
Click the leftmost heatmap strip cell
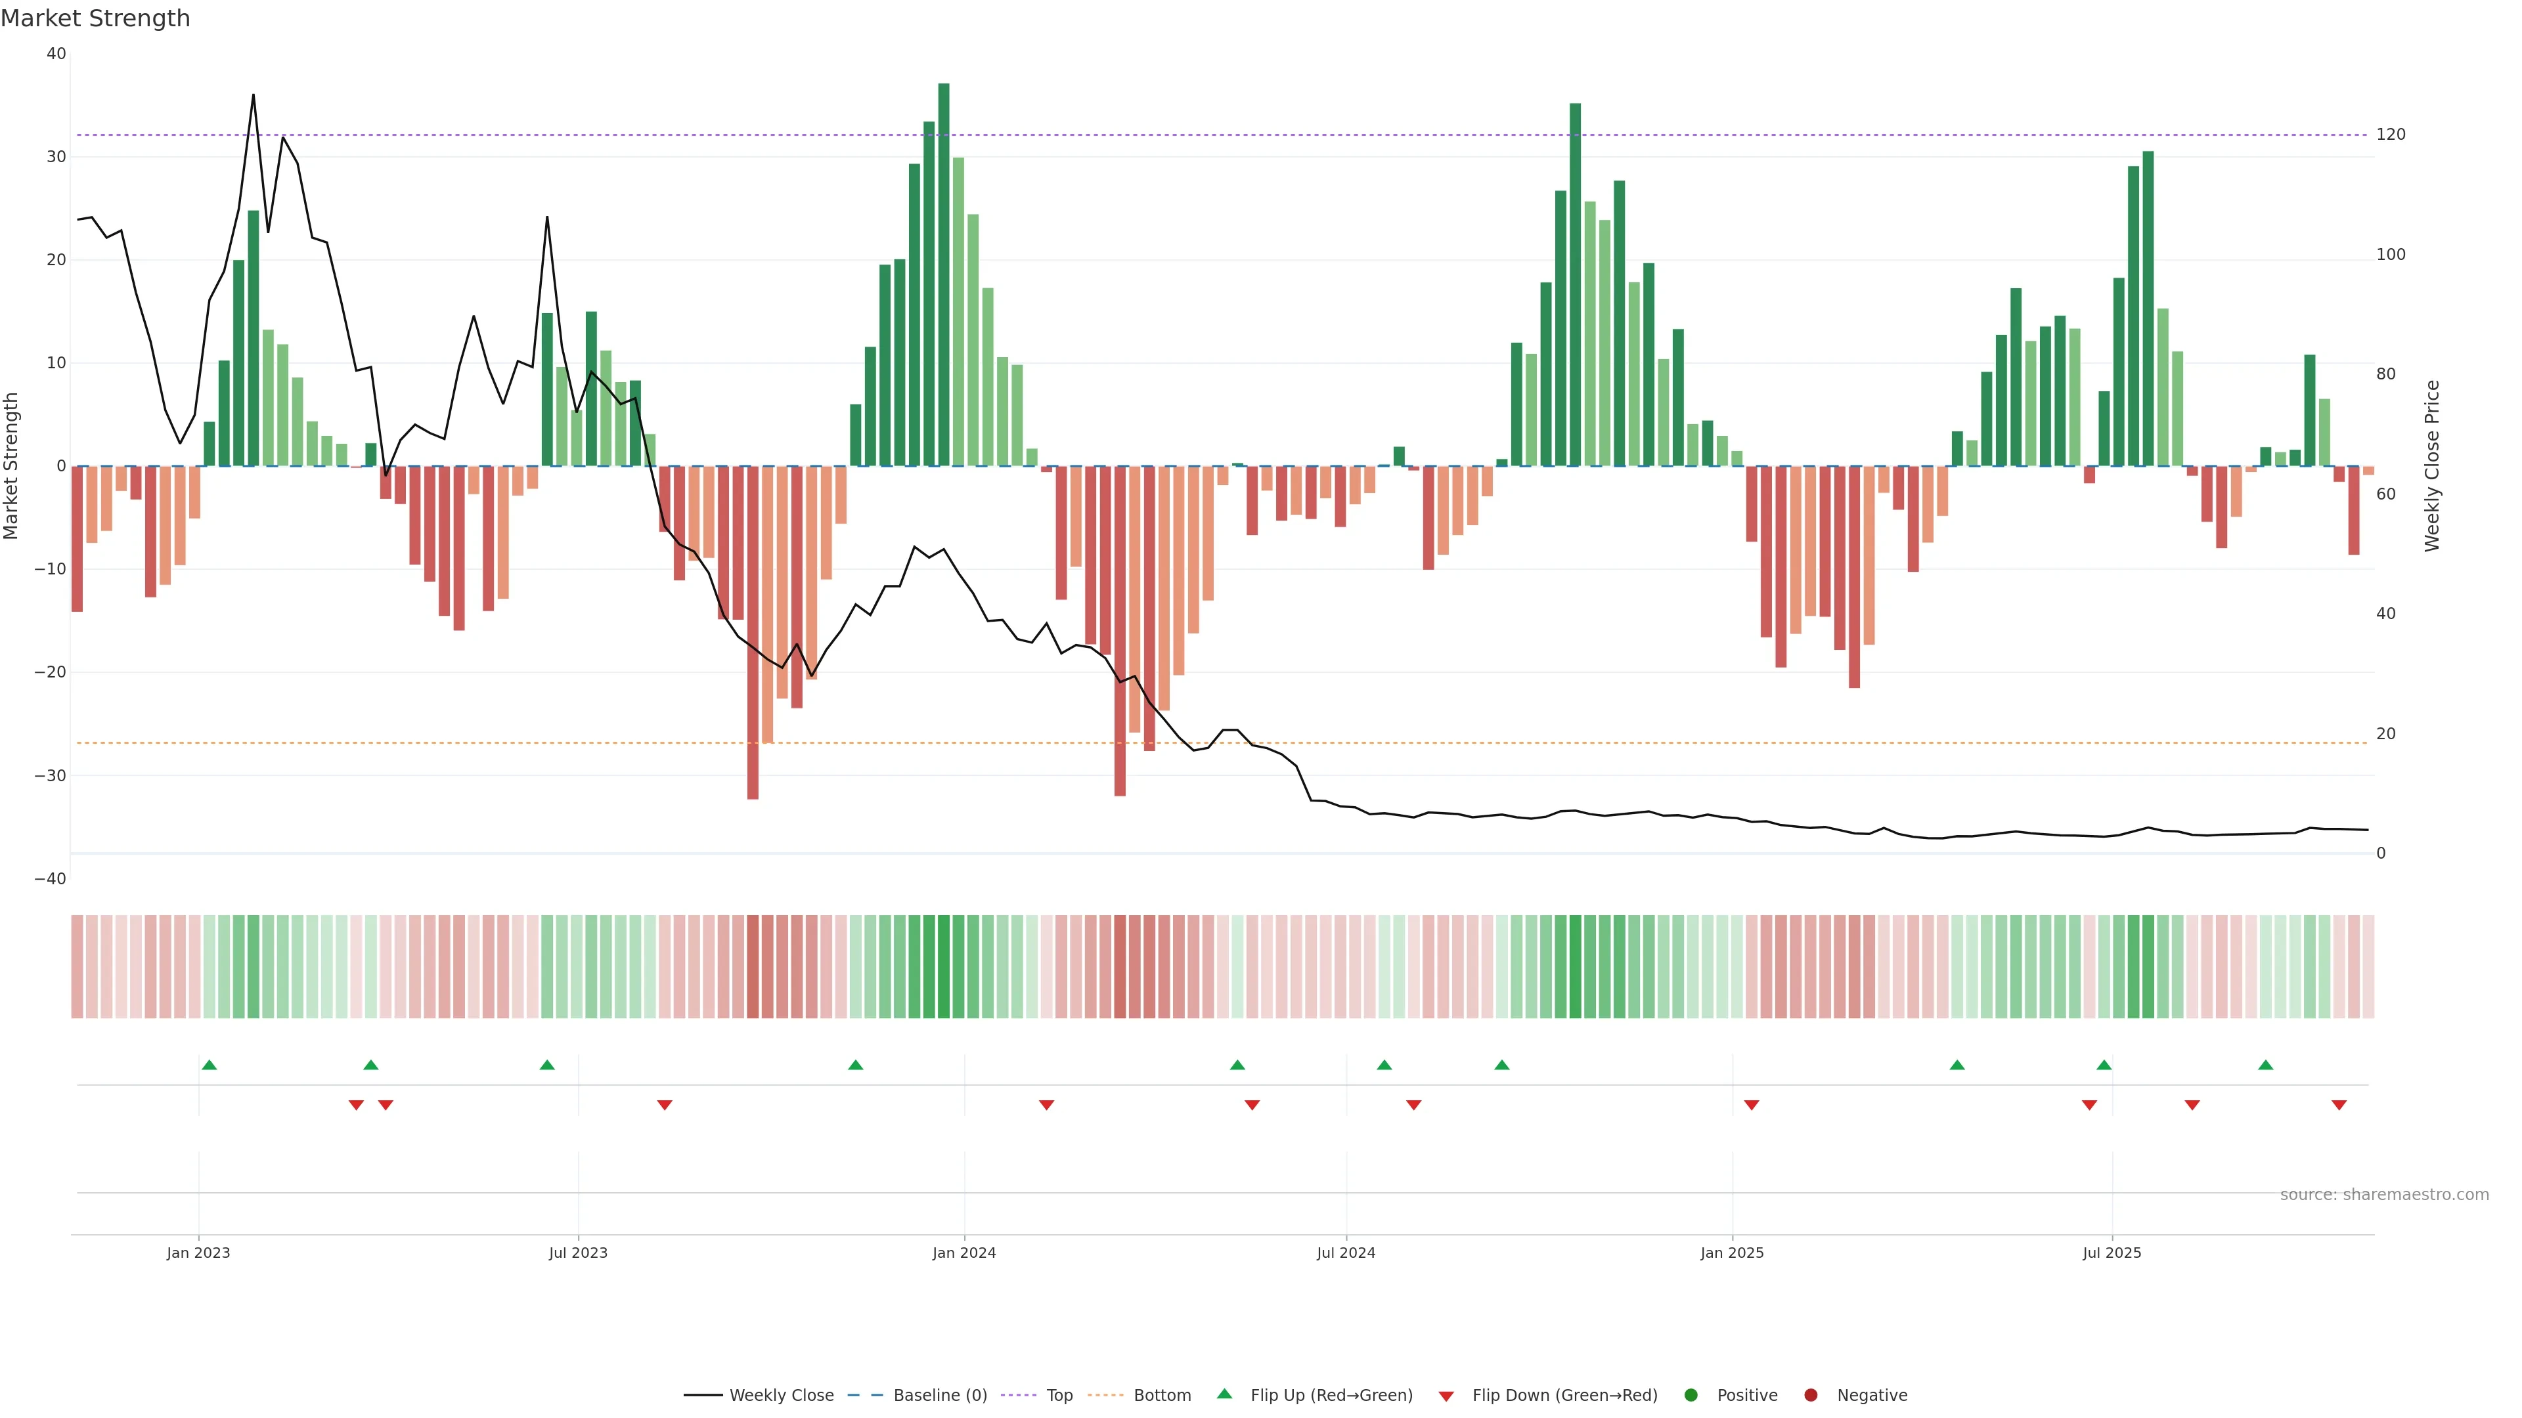point(76,967)
